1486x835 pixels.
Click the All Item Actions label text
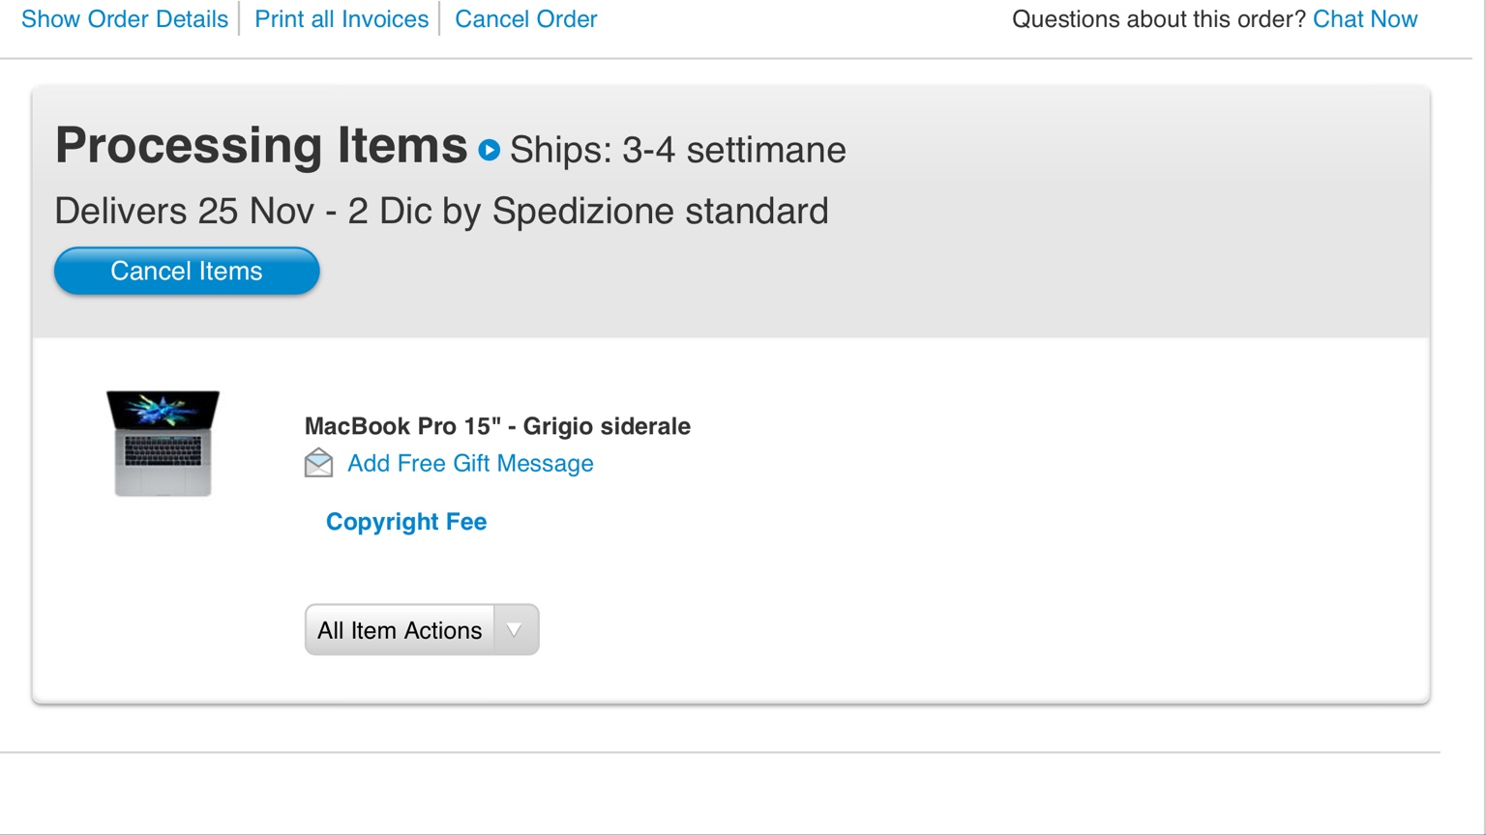click(x=399, y=630)
